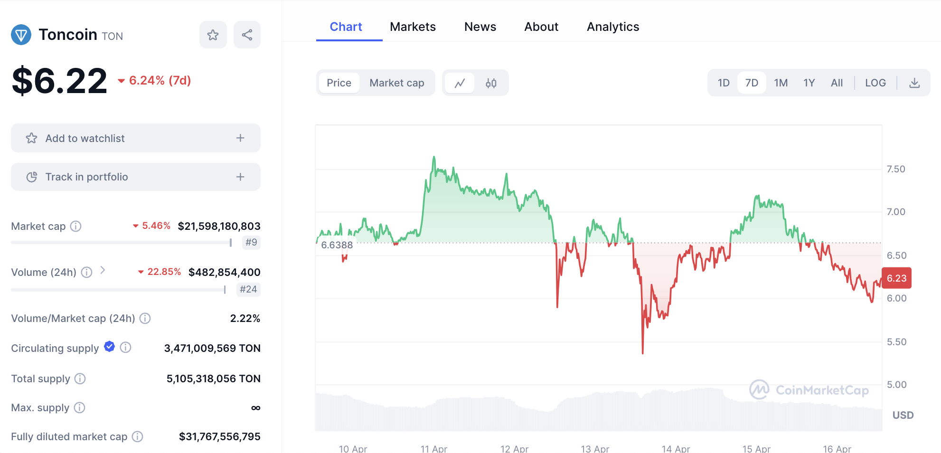The image size is (941, 453).
Task: Select 1M time range button
Action: pyautogui.click(x=781, y=83)
